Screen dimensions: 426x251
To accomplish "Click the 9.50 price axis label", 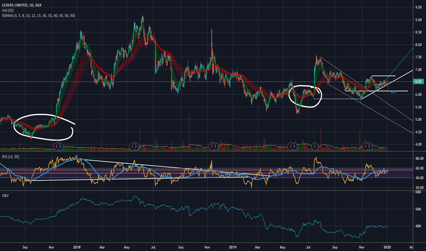I will (x=418, y=7).
